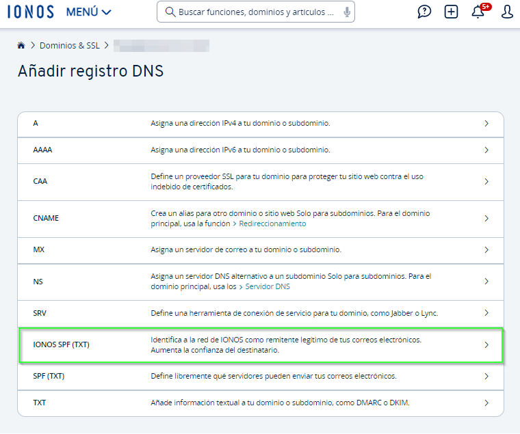Open the help chat bubble icon
This screenshot has width=520, height=434.
pyautogui.click(x=424, y=12)
